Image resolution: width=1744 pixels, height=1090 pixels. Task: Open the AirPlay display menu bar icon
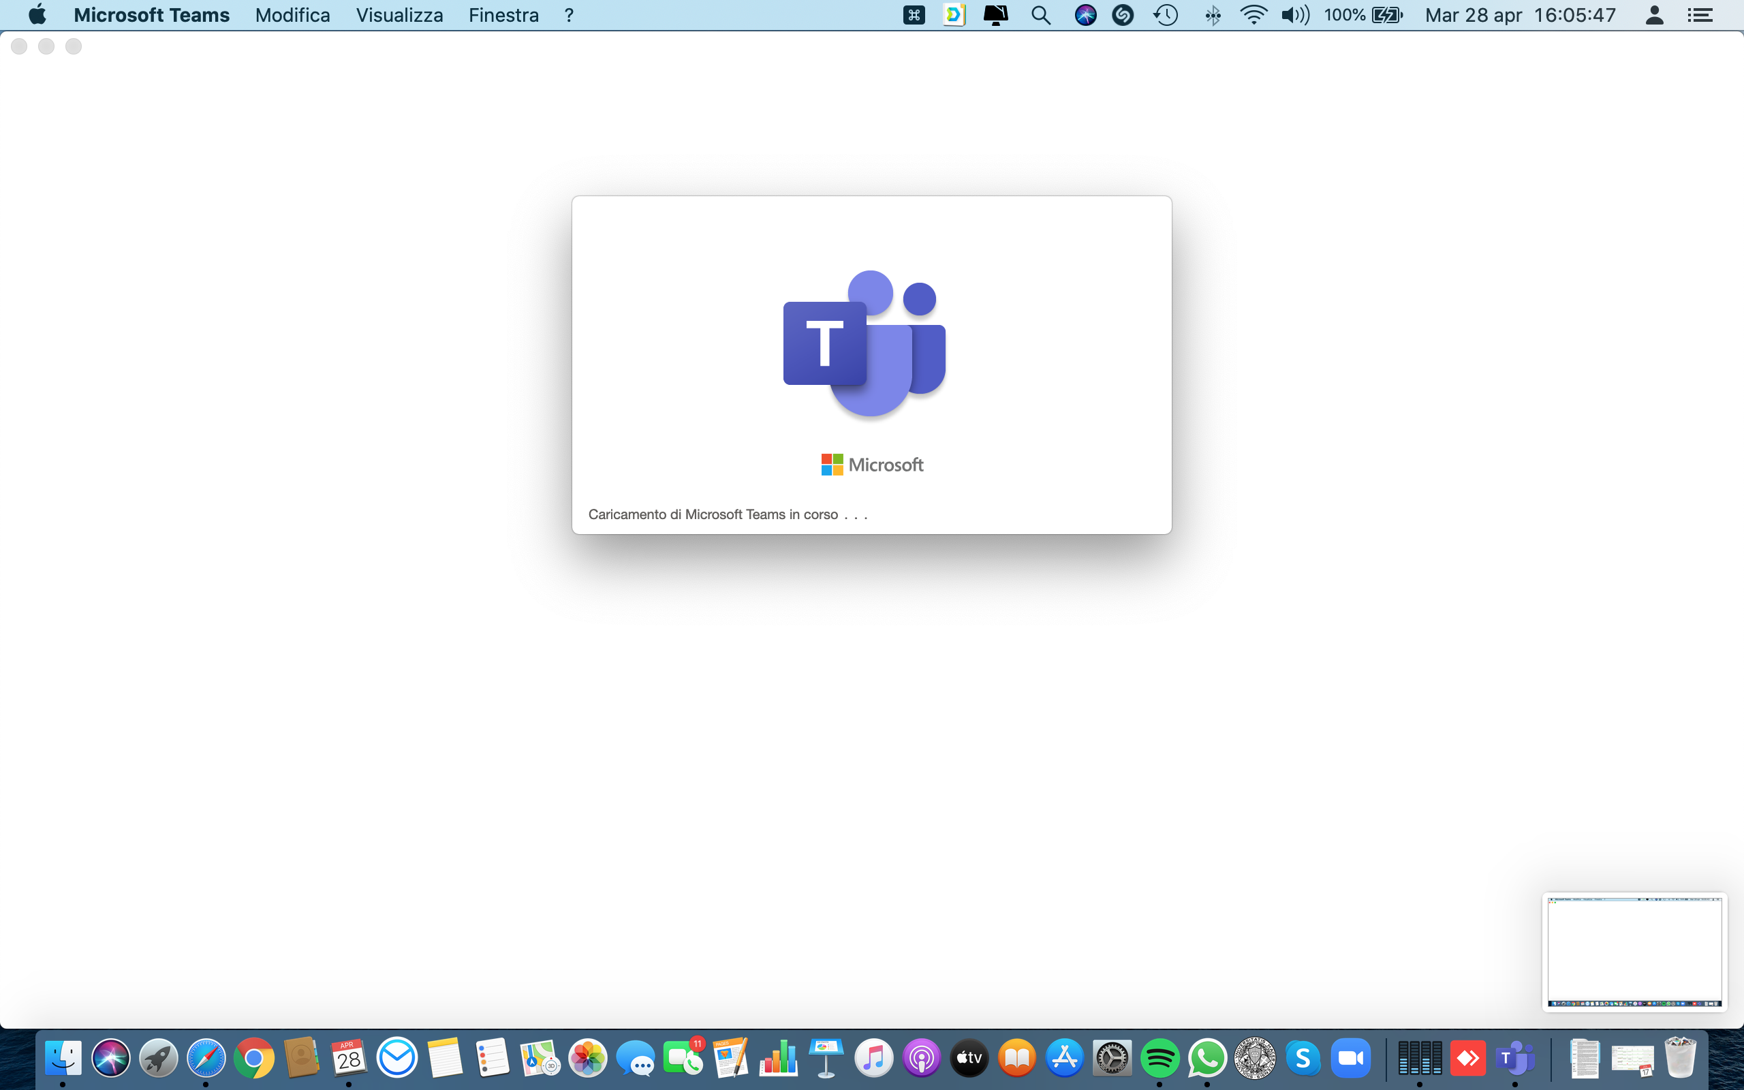[995, 15]
